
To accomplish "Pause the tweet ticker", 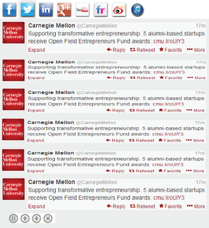I will pos(13,218).
